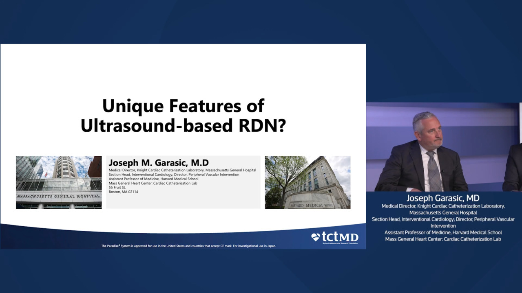Click the name 'Joseph M. Garasic, M.D' on slide
The image size is (522, 293).
point(159,163)
